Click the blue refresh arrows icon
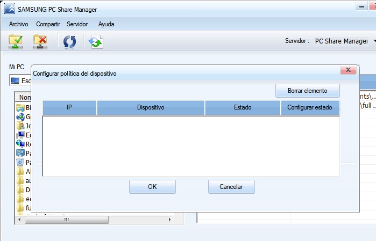The height and width of the screenshot is (241, 376). (70, 42)
